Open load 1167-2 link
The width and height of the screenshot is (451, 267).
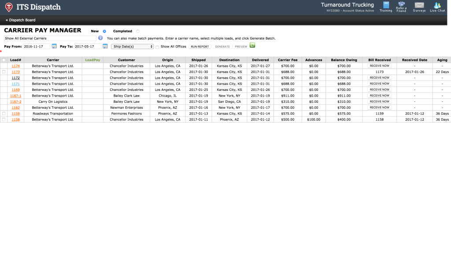coord(15,102)
